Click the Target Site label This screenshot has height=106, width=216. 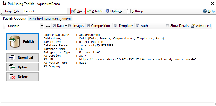point(13,11)
